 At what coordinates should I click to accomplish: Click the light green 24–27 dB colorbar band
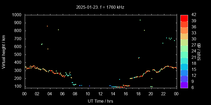(x=184, y=48)
